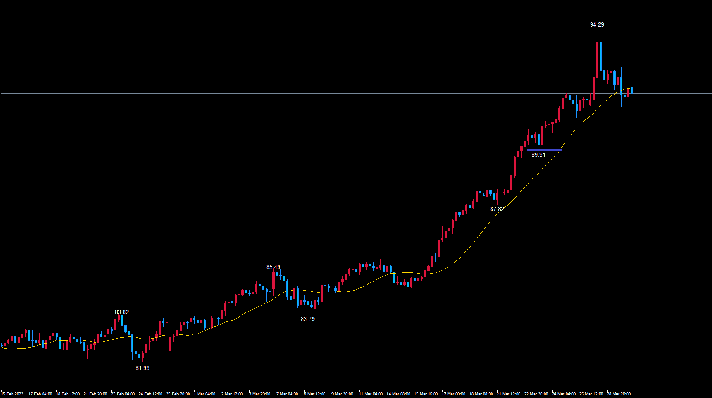Click the 89.91 price label
The image size is (712, 398).
pyautogui.click(x=538, y=155)
